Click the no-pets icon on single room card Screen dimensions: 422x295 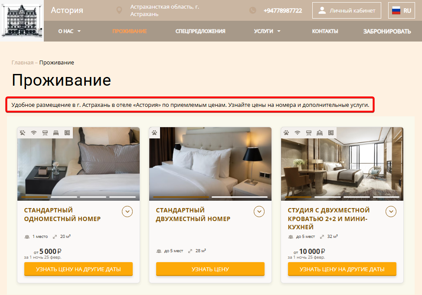click(23, 133)
